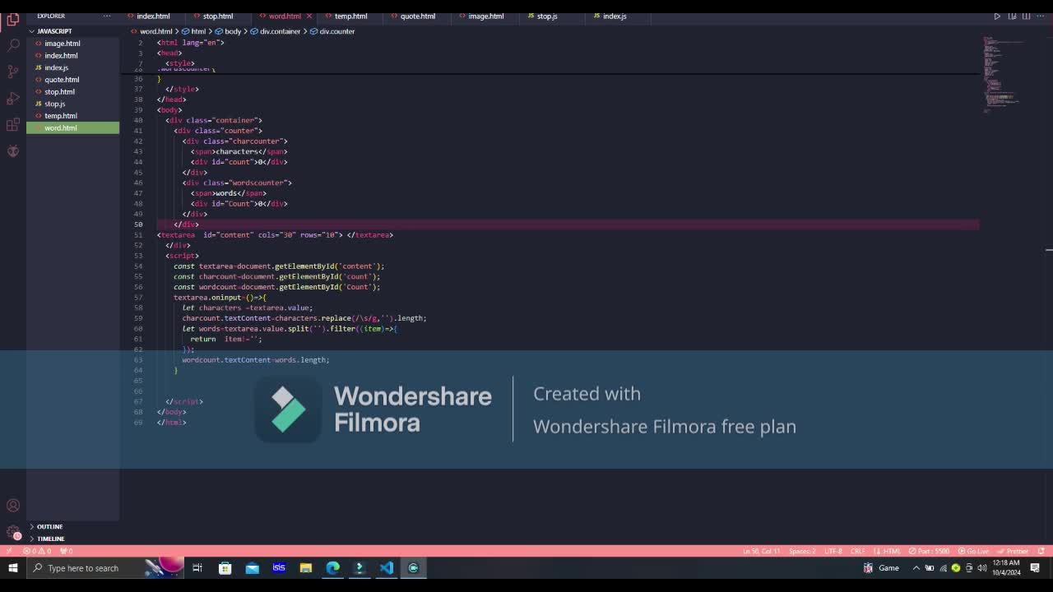
Task: Click Port : 5500 in status bar
Action: click(x=930, y=551)
